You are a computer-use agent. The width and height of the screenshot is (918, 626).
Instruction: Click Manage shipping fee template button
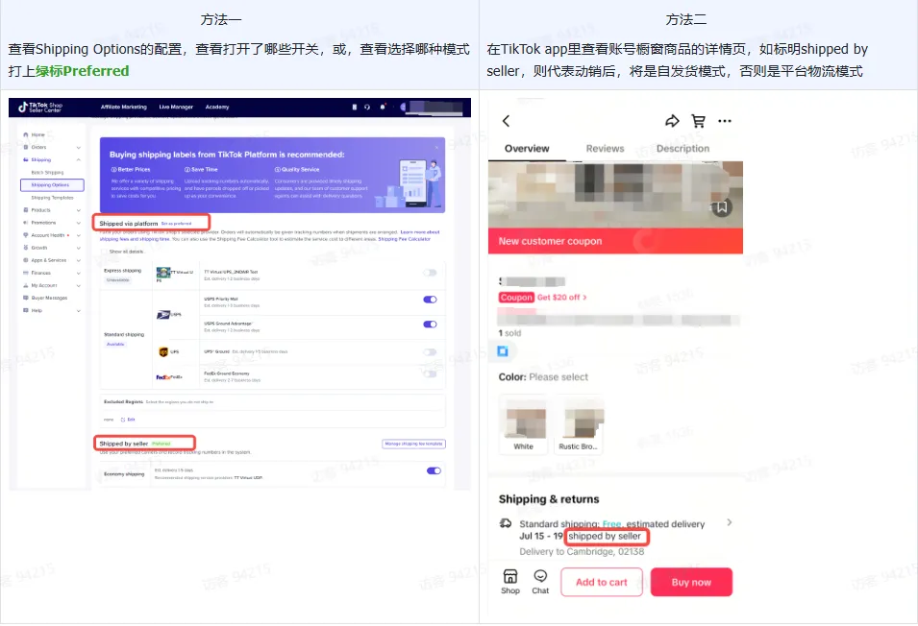point(414,445)
